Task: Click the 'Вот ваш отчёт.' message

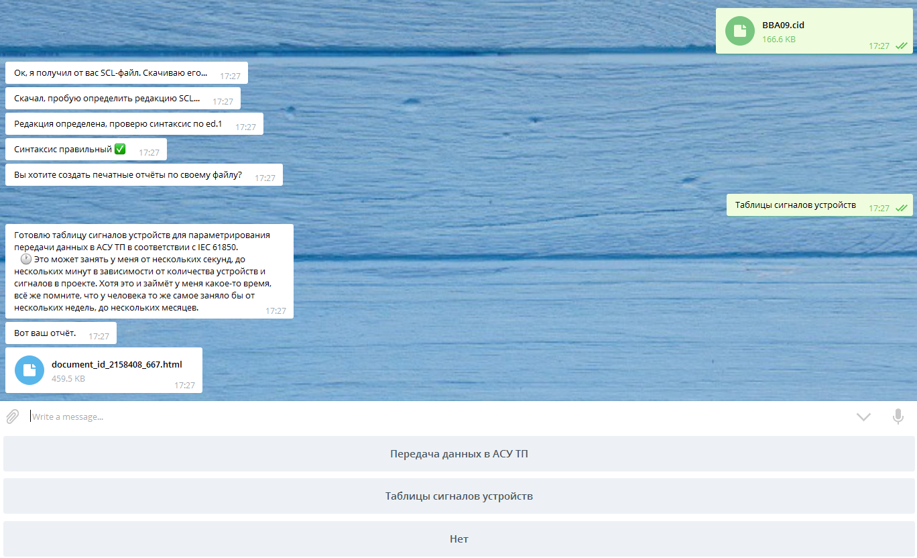Action: pyautogui.click(x=61, y=333)
